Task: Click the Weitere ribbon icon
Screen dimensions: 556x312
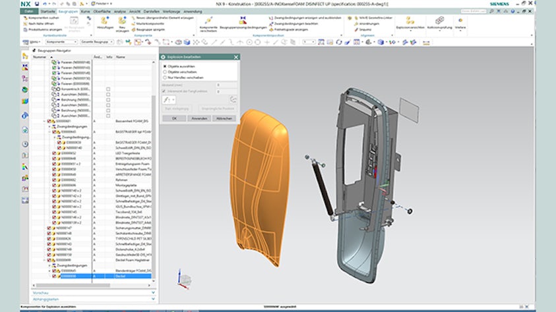Action: pos(460,20)
